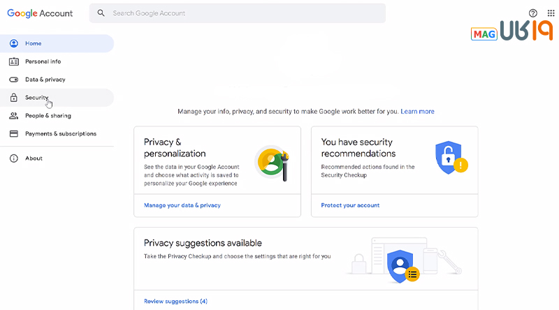Click the About info circle icon
Screen dimensions: 559x310
(14, 158)
